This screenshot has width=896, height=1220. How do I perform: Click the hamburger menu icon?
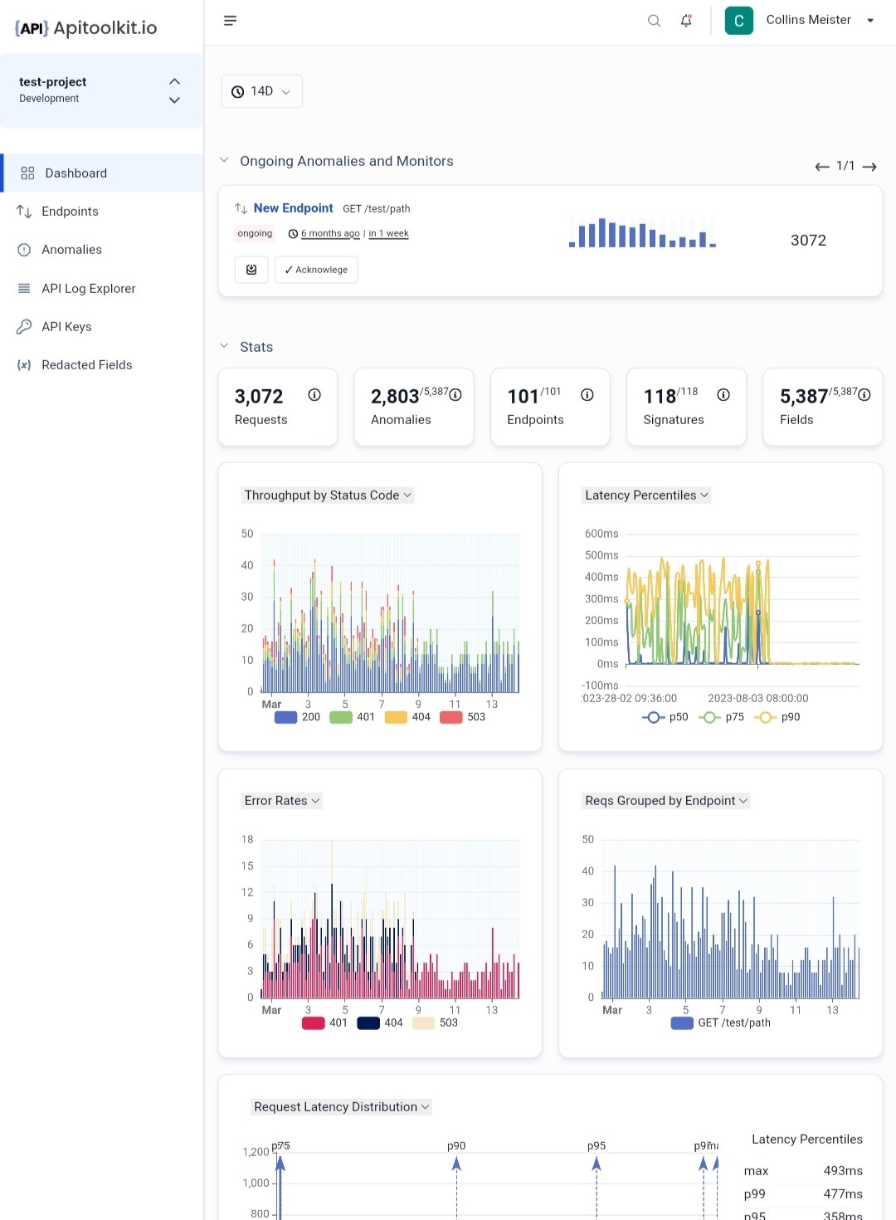point(231,21)
